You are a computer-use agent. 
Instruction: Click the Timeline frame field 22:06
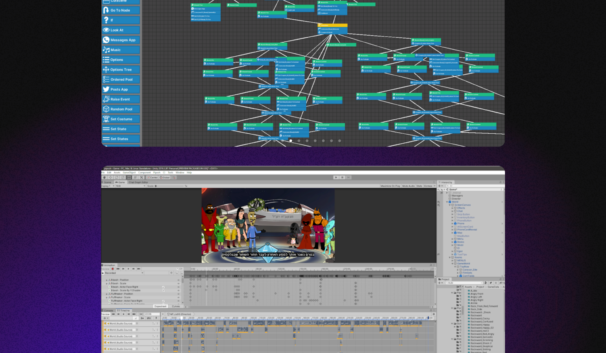pyautogui.click(x=152, y=314)
